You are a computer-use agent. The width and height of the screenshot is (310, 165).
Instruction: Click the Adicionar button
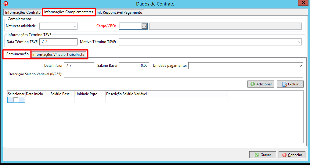(x=261, y=84)
